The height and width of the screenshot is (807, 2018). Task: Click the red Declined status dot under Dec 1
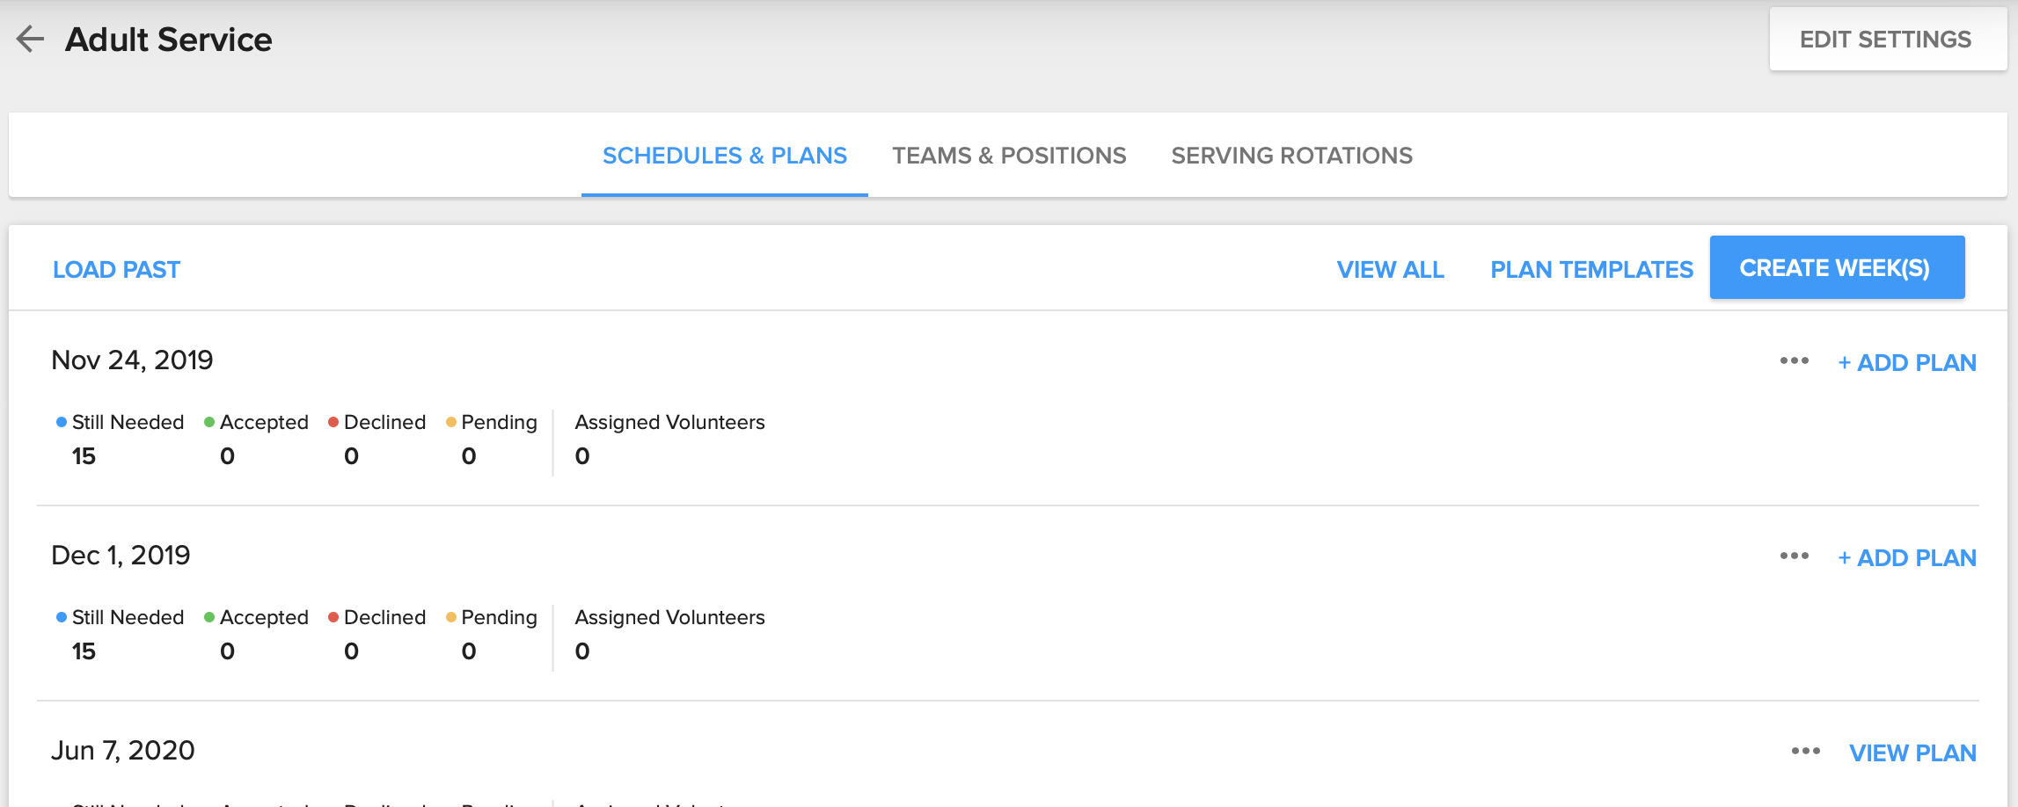coord(333,617)
